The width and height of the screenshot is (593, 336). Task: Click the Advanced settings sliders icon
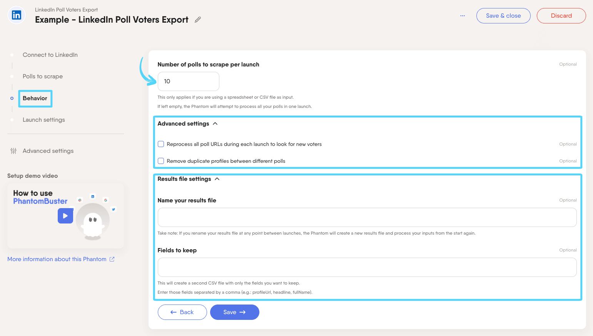pos(13,151)
